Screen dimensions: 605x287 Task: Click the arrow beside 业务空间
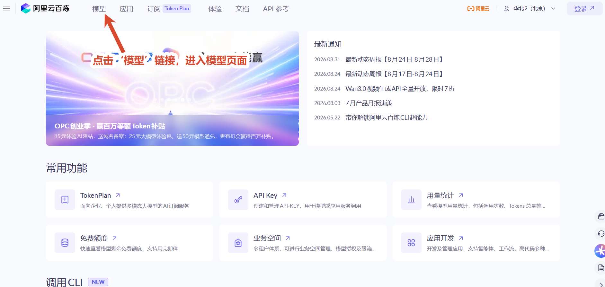(x=288, y=238)
